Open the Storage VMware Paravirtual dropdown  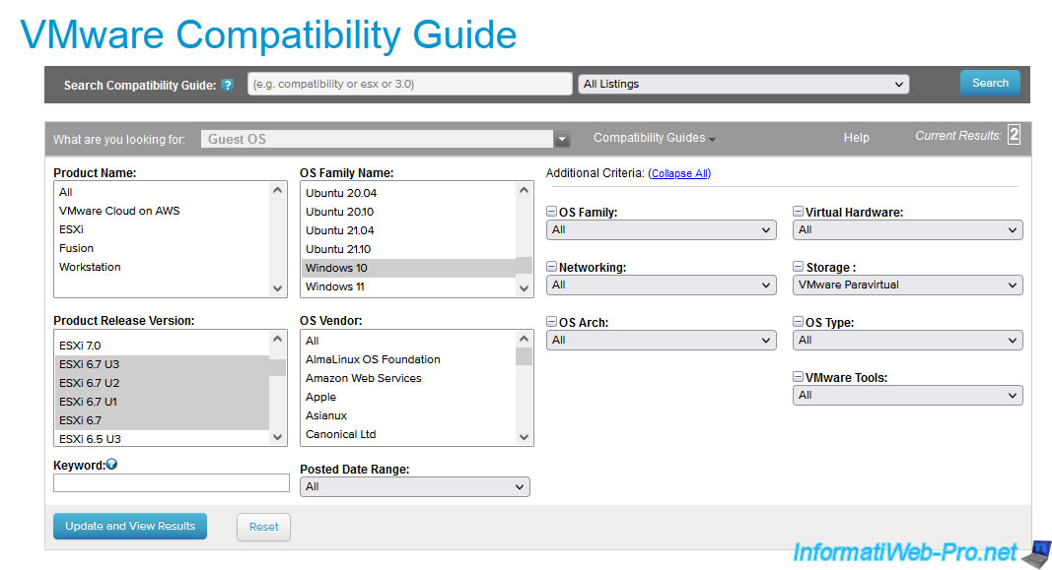coord(907,285)
